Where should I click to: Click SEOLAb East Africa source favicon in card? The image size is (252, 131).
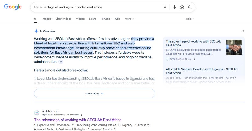[167, 59]
